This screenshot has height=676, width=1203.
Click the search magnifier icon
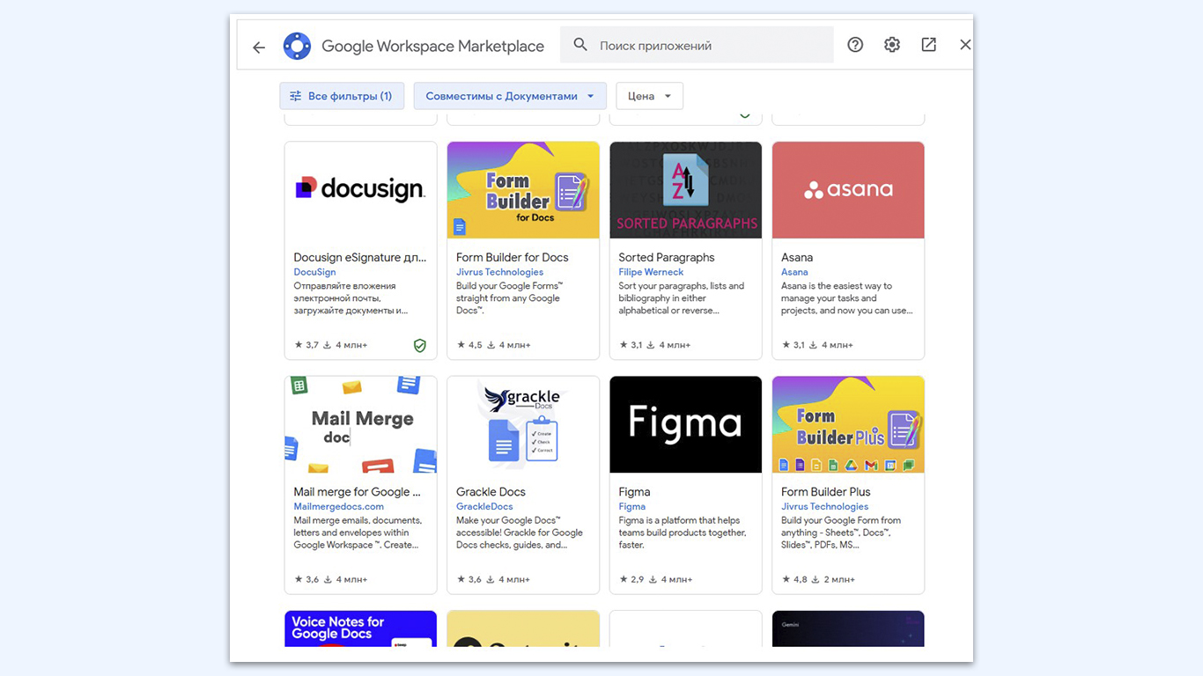580,45
